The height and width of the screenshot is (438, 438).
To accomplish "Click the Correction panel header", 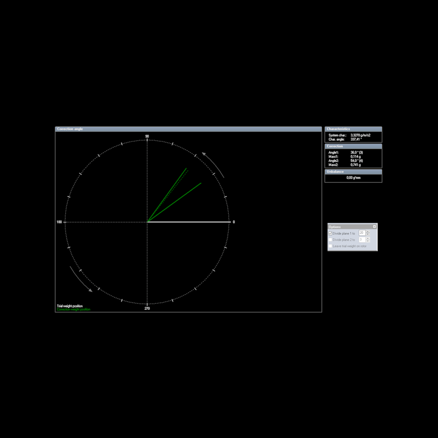I will pos(353,146).
